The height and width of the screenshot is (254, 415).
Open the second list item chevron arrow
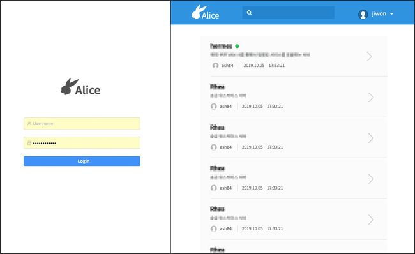pos(371,97)
